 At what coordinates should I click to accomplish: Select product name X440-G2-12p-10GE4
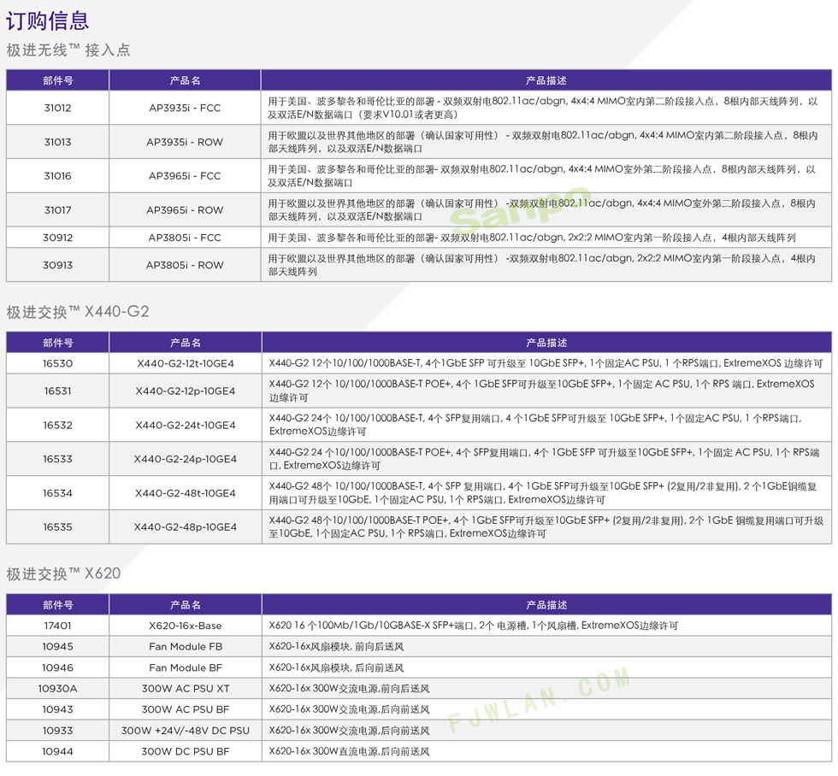click(x=186, y=391)
